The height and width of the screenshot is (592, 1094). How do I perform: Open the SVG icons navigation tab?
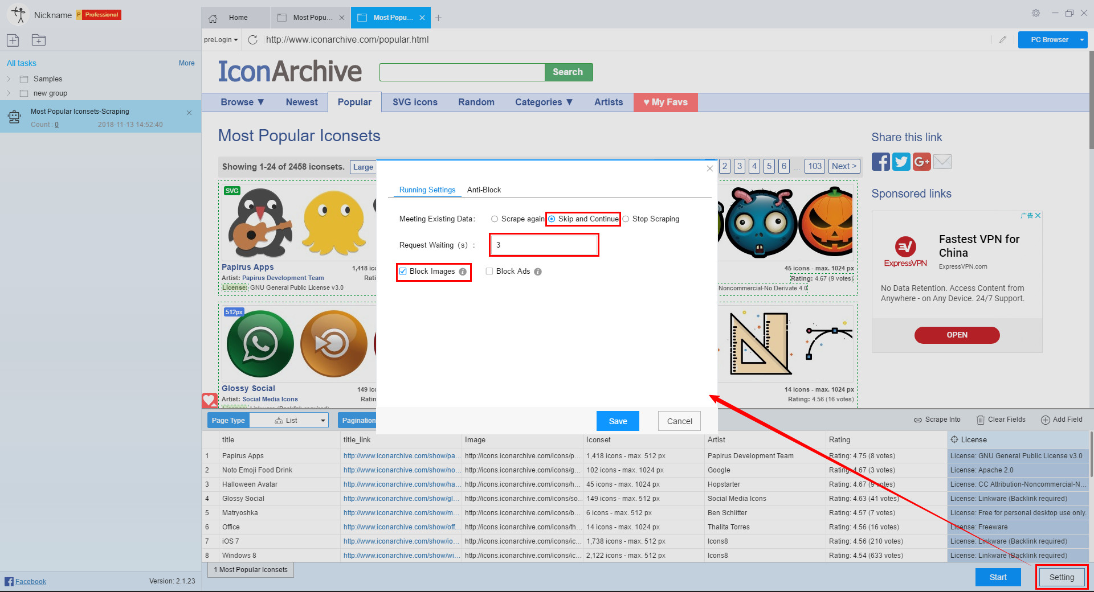(414, 102)
